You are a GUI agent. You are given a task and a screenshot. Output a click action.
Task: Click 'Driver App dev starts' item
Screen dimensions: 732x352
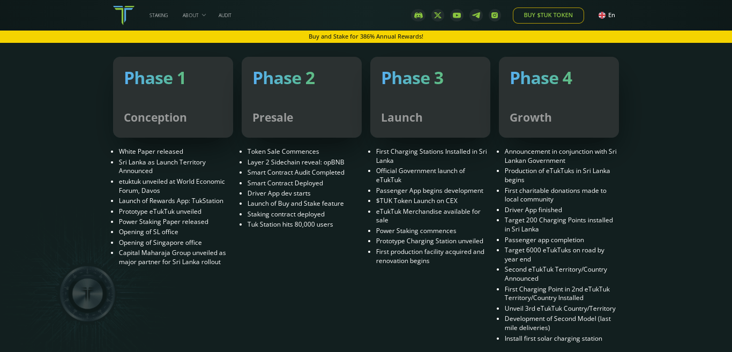(x=279, y=193)
